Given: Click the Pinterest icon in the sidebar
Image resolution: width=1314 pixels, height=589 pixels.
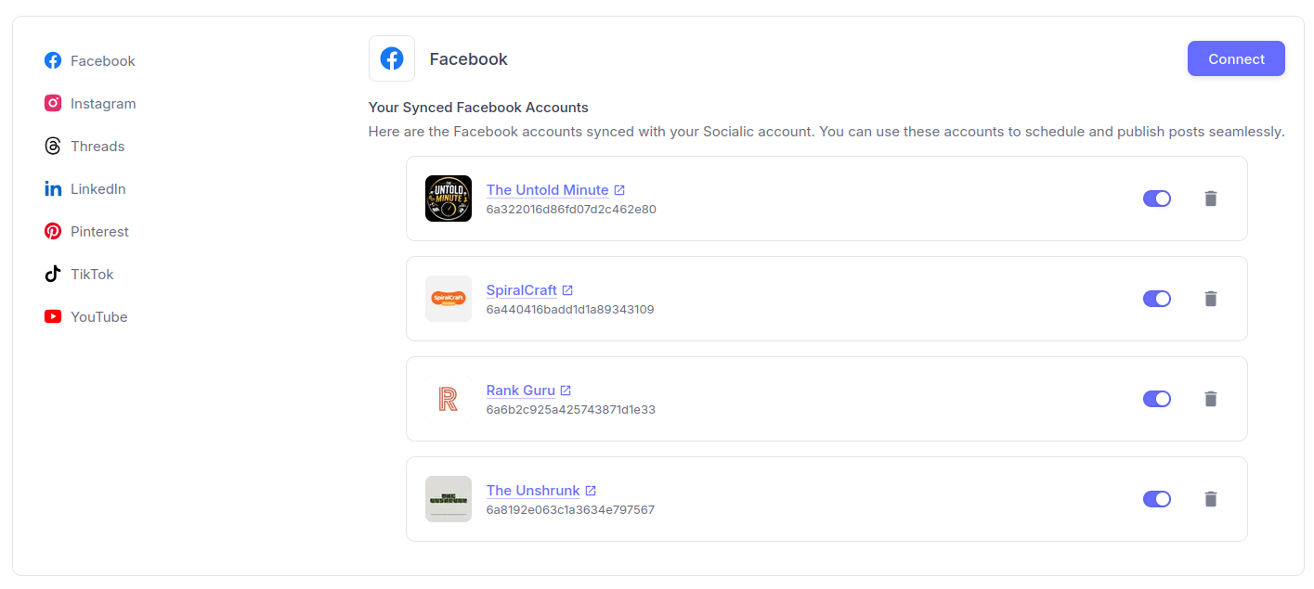Looking at the screenshot, I should tap(53, 231).
